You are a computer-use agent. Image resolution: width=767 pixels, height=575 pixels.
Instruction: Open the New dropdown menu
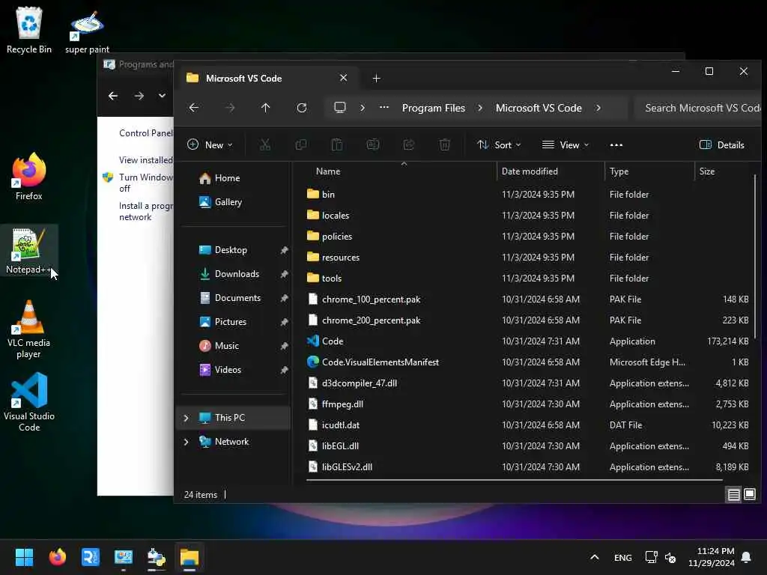(210, 144)
